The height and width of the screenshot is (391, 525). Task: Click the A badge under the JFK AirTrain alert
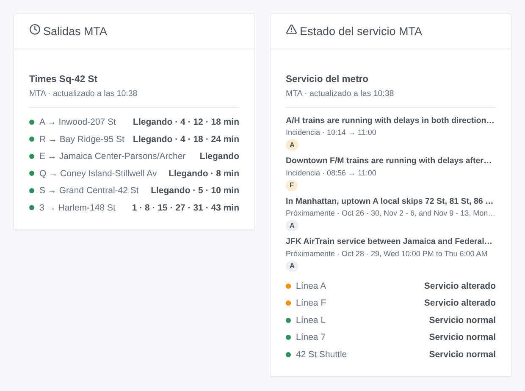(292, 266)
